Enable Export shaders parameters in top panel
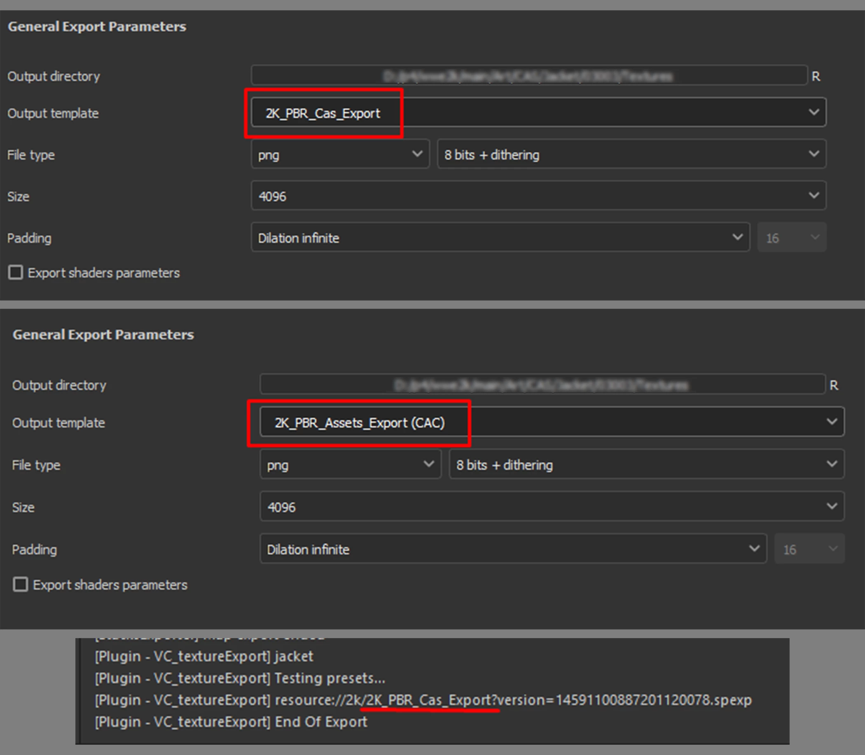Viewport: 865px width, 755px height. coord(16,273)
